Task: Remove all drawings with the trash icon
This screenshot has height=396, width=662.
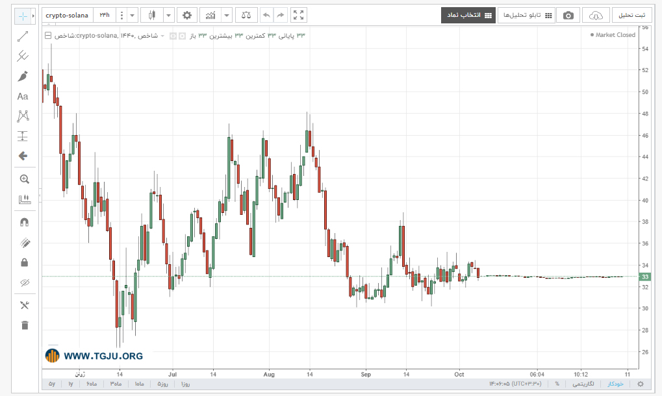Action: point(25,325)
